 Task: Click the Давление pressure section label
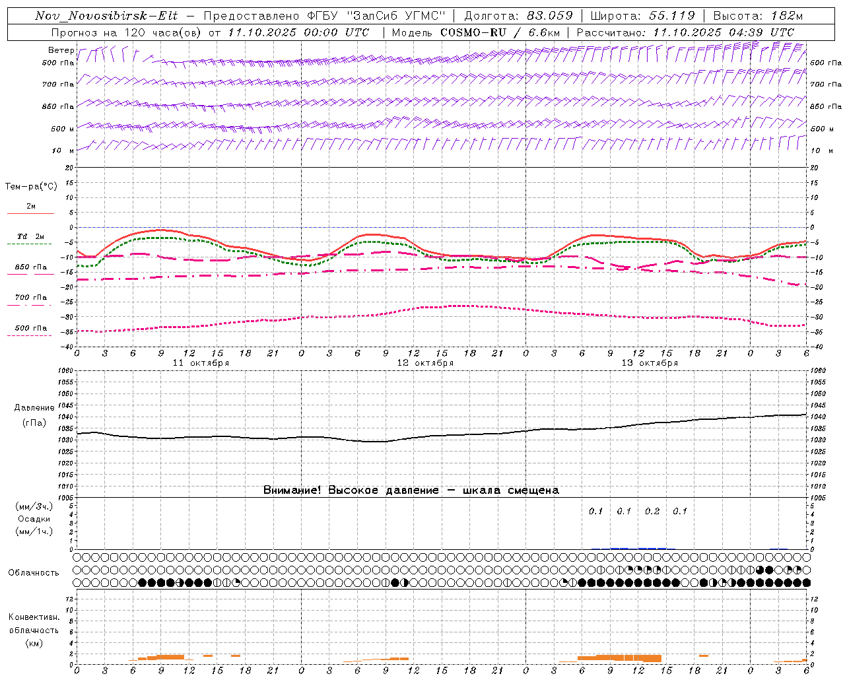pyautogui.click(x=34, y=408)
